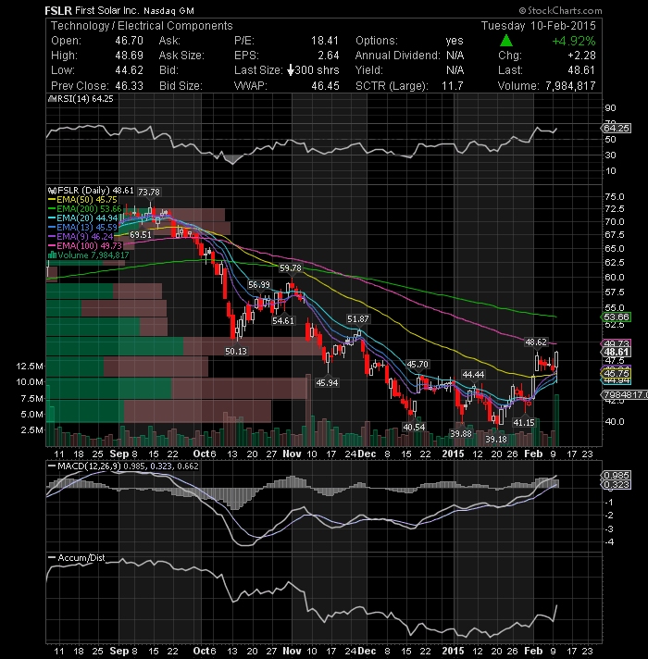Viewport: 648px width, 659px height.
Task: Click the 39.18 price low annotation
Action: pos(496,439)
